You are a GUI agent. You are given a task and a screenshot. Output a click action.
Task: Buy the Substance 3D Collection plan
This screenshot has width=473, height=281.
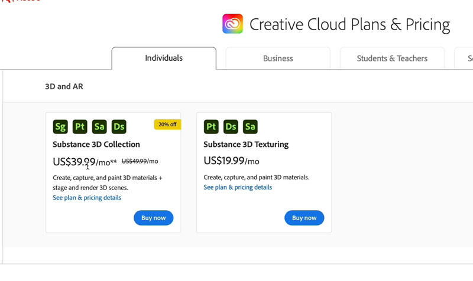tap(154, 218)
